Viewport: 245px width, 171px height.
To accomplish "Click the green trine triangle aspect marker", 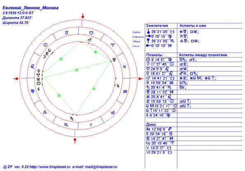I will point(94,88).
